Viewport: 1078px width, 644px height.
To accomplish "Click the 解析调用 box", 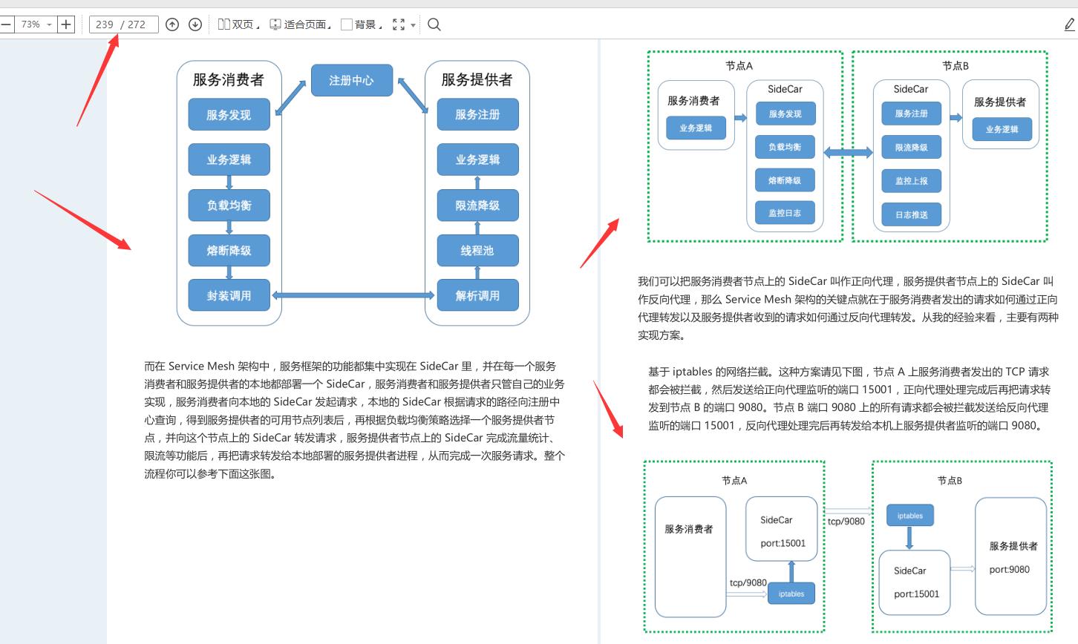I will click(477, 295).
